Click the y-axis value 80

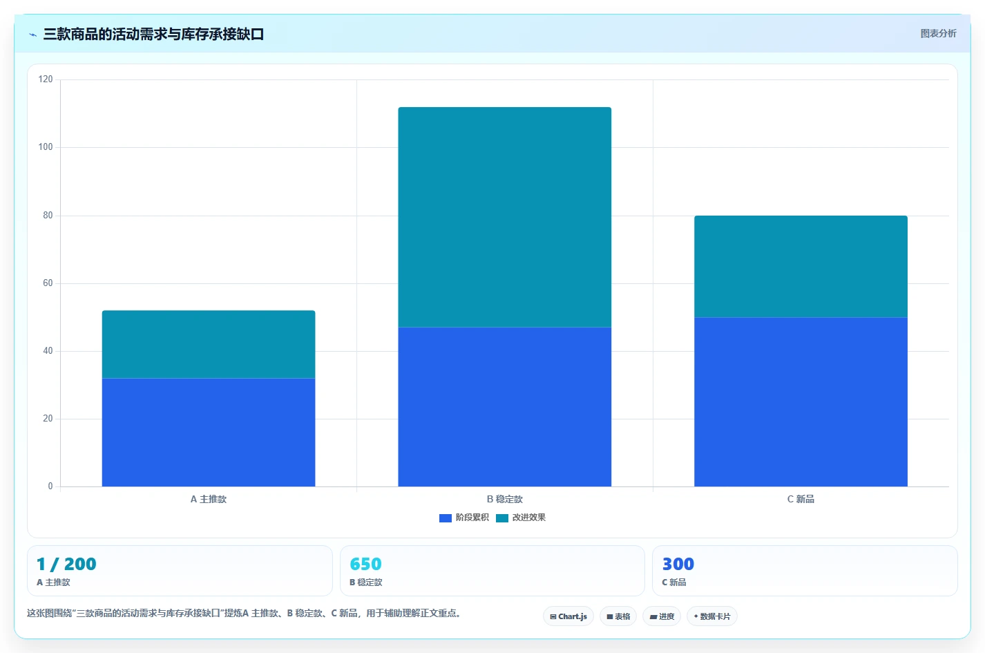[48, 216]
